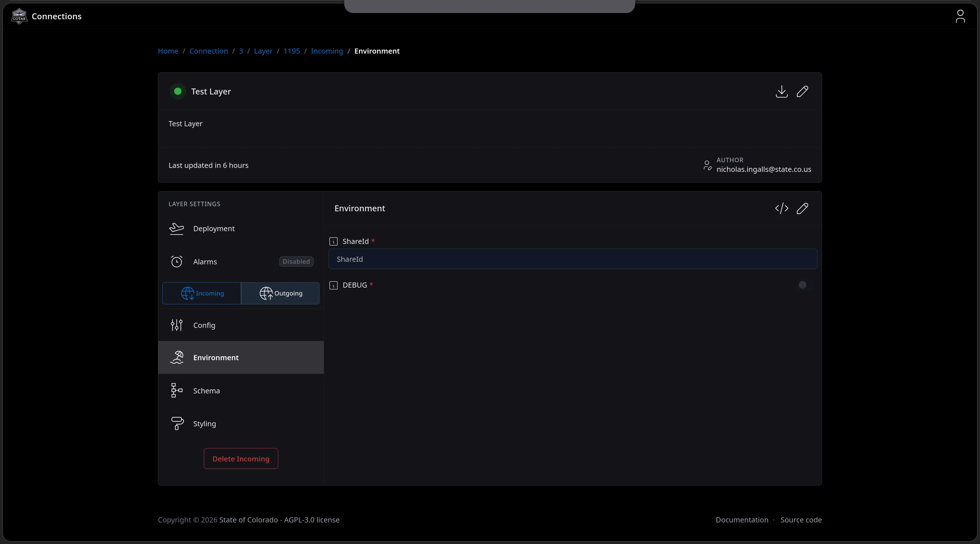Click the green layer status indicator
Image resolution: width=980 pixels, height=544 pixels.
coord(178,91)
